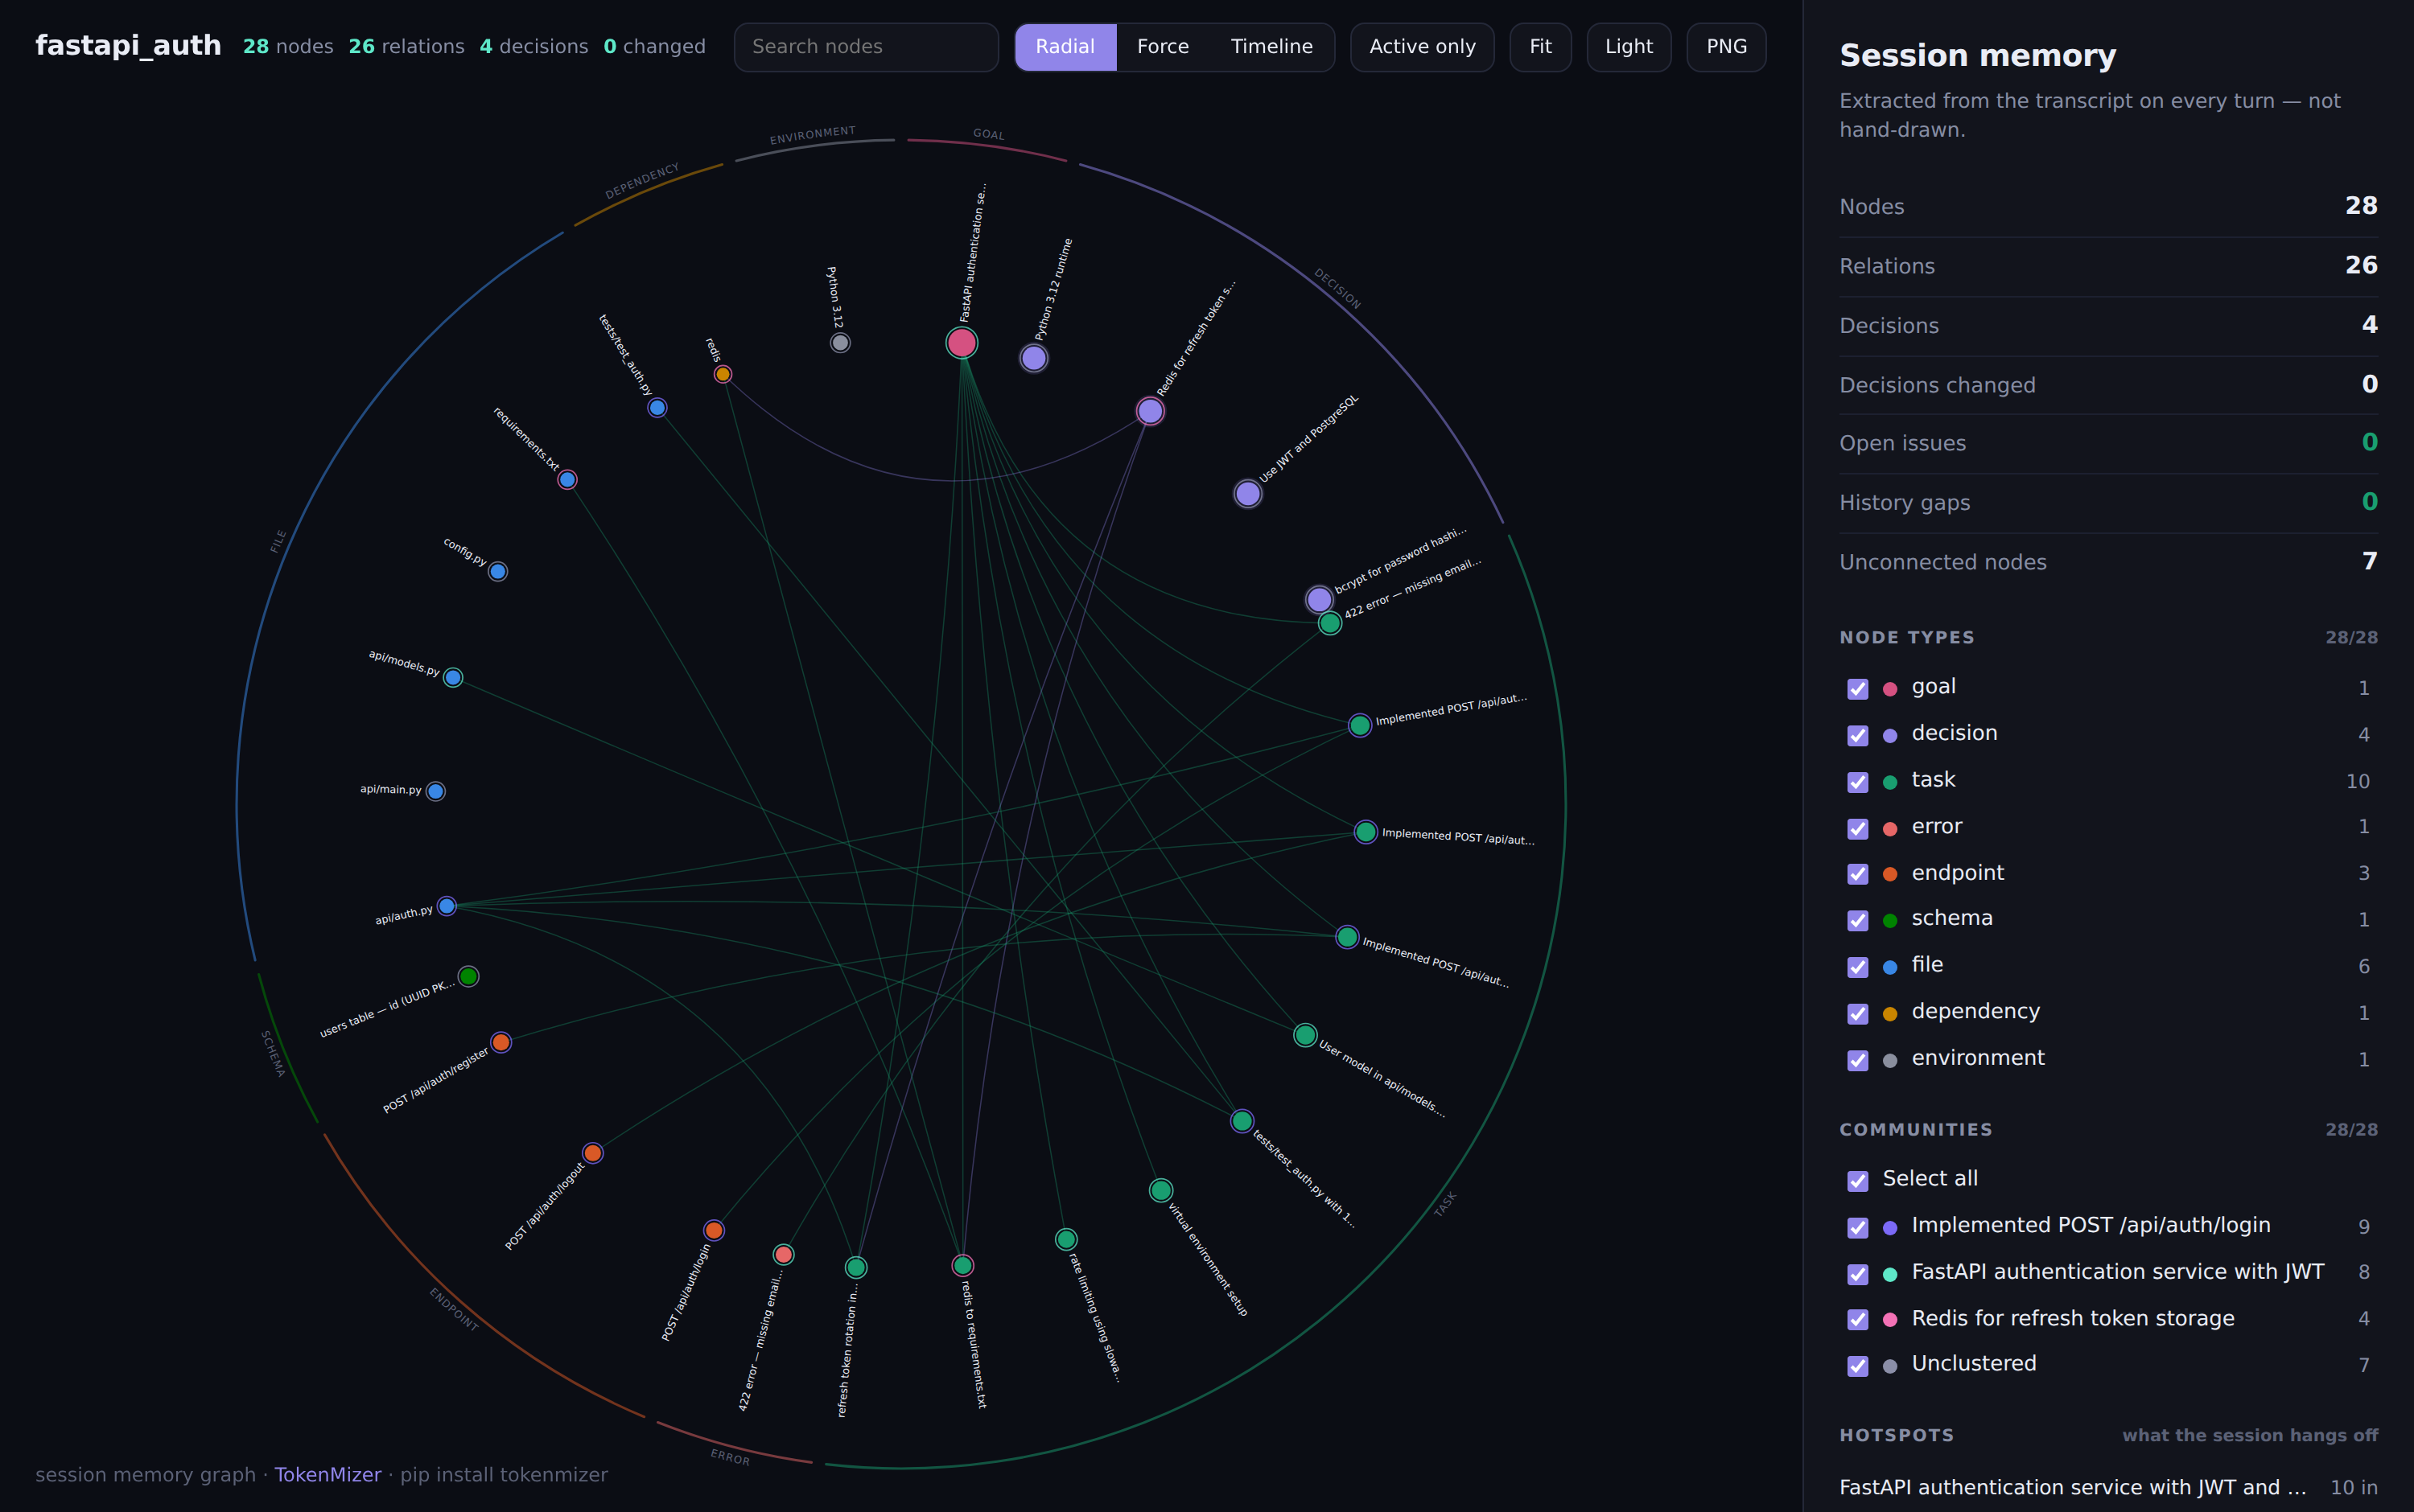Disable the endpoint node type checkbox

point(1858,874)
